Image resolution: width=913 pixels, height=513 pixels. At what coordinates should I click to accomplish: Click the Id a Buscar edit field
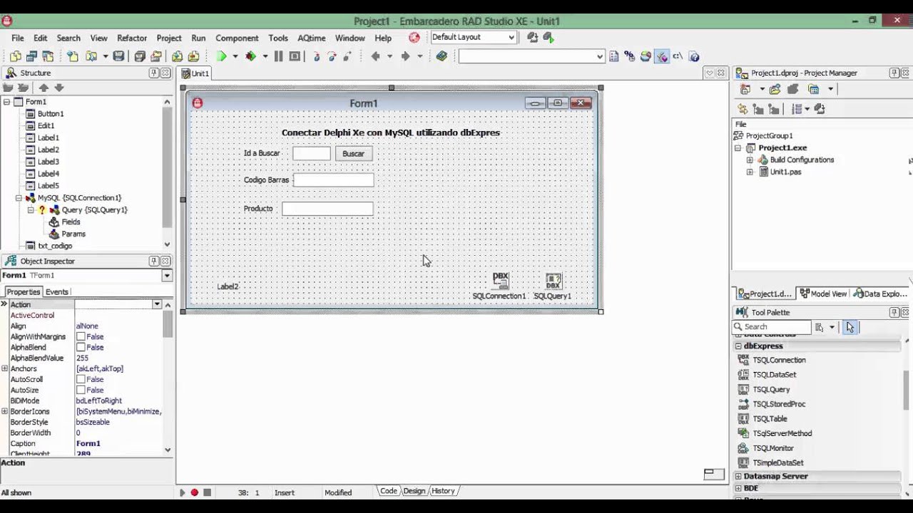pyautogui.click(x=312, y=153)
